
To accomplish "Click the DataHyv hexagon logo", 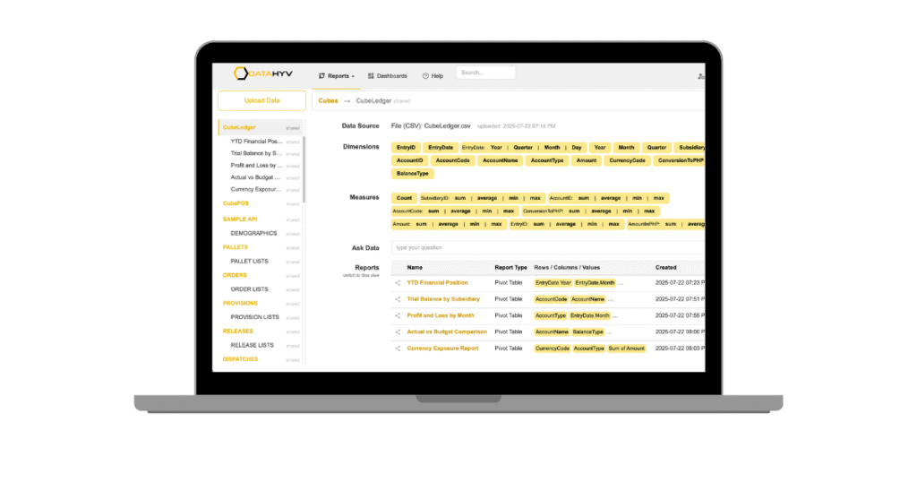I will point(242,74).
